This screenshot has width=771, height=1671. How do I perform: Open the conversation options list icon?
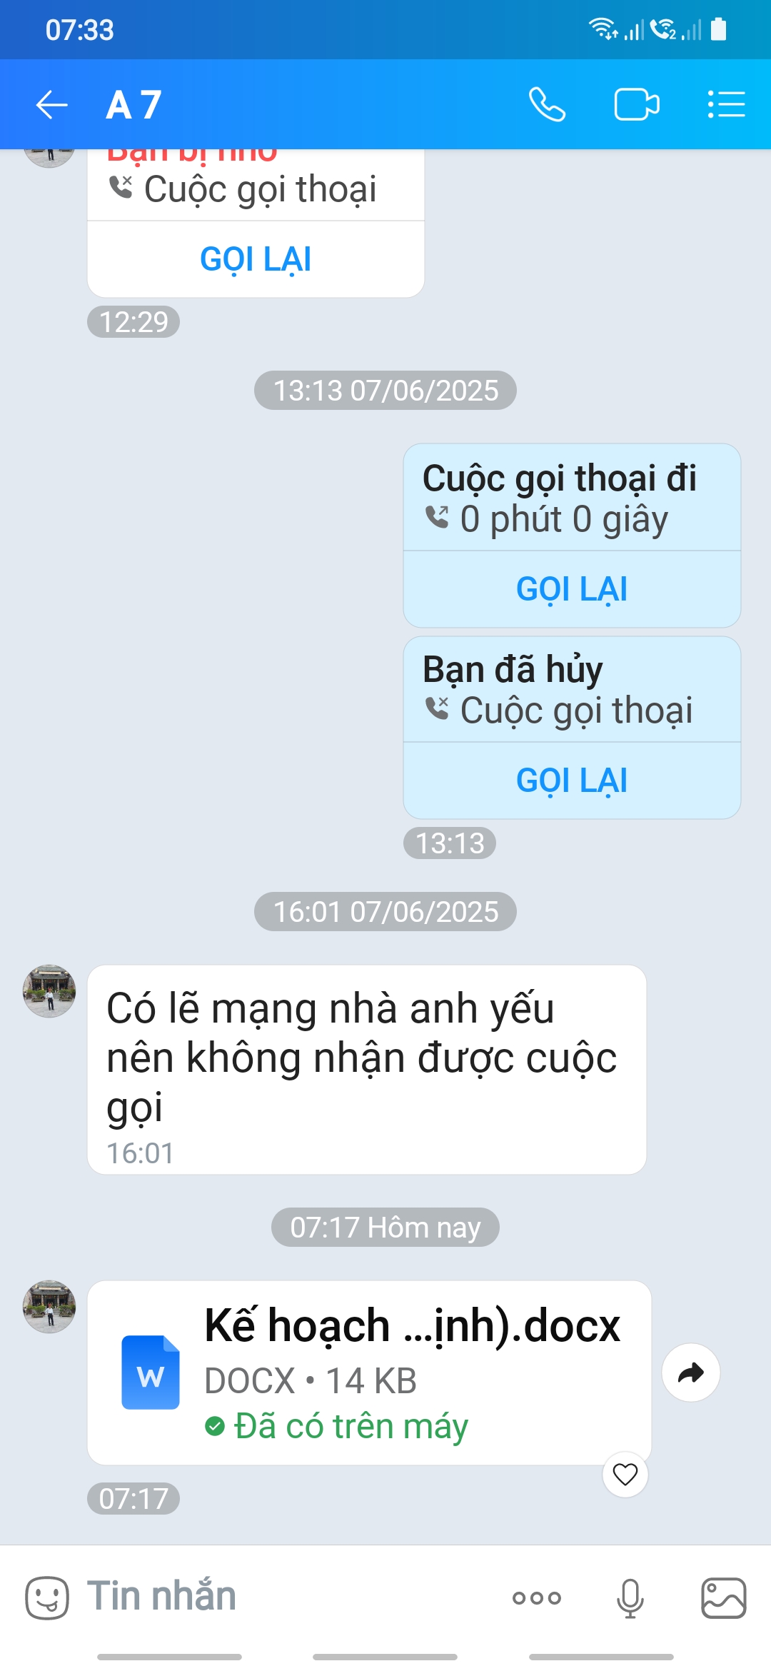pyautogui.click(x=726, y=105)
